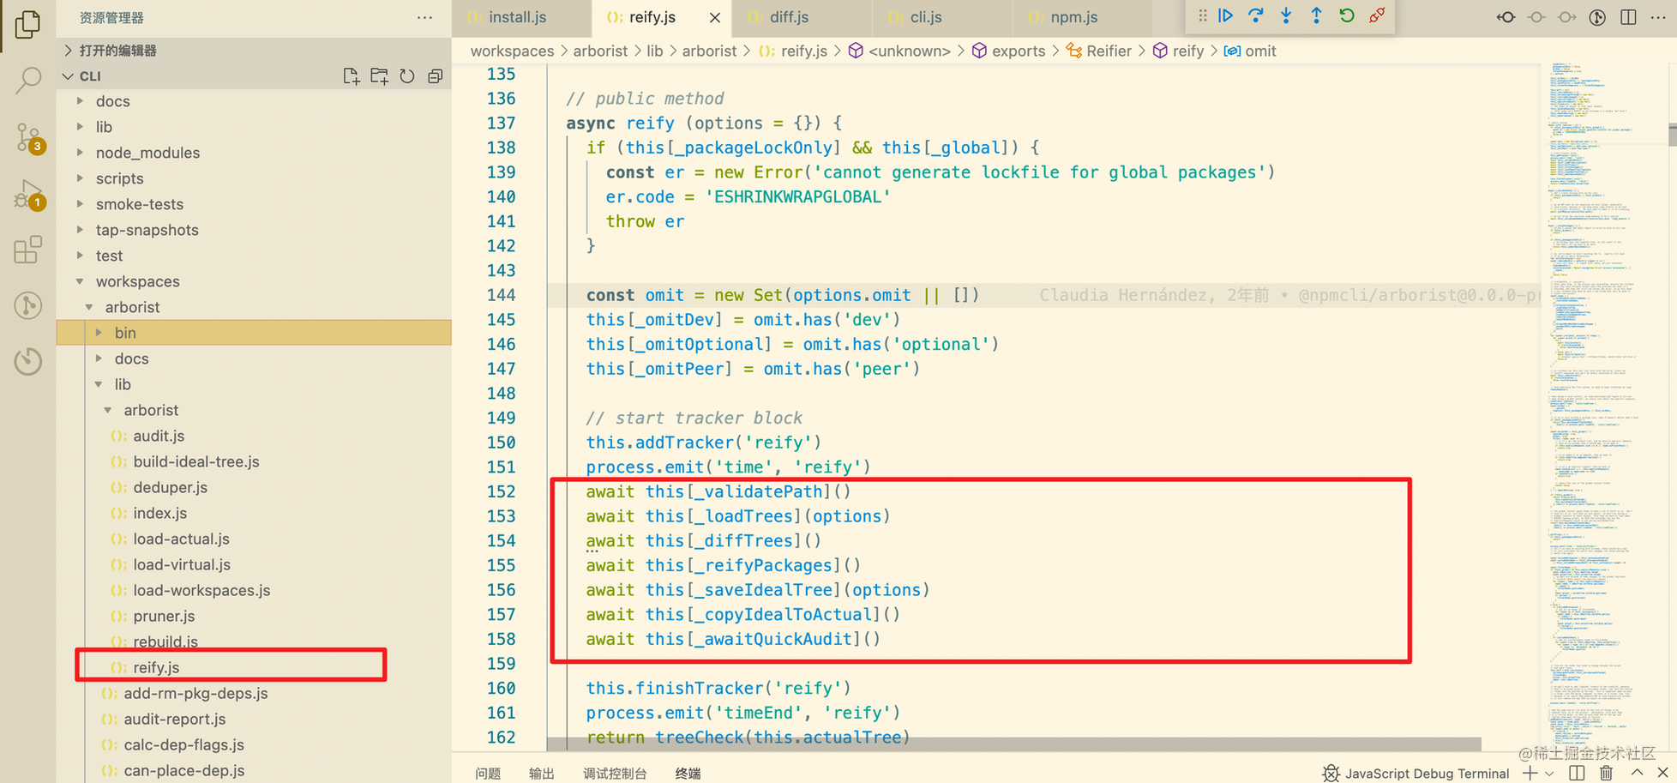Grab the debug toolbar drag handle
This screenshot has width=1677, height=783.
point(1202,15)
